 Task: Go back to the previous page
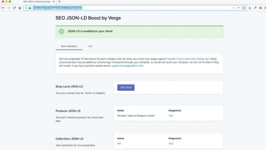[x=3, y=8]
